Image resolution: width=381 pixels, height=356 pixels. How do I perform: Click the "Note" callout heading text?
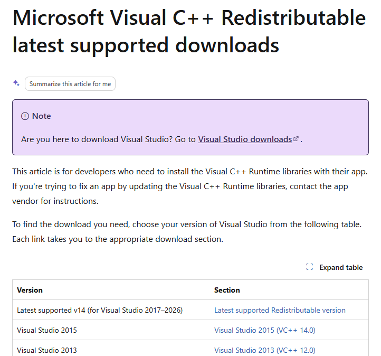tap(42, 116)
